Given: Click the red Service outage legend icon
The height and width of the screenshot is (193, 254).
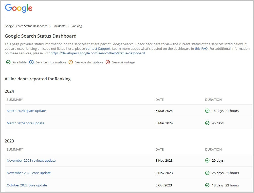Looking at the screenshot, I should coord(108,62).
